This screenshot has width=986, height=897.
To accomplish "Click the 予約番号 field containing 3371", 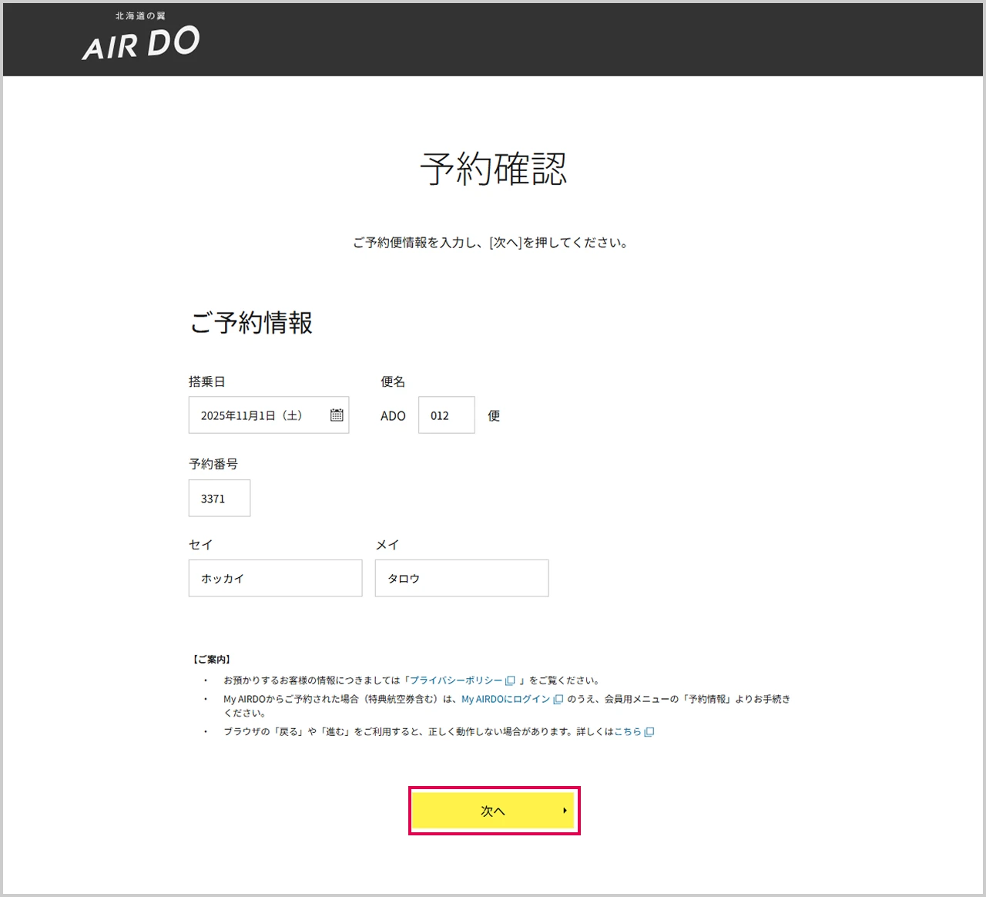I will point(220,499).
